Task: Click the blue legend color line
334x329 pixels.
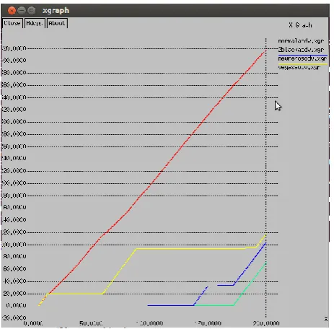Action: coord(303,56)
